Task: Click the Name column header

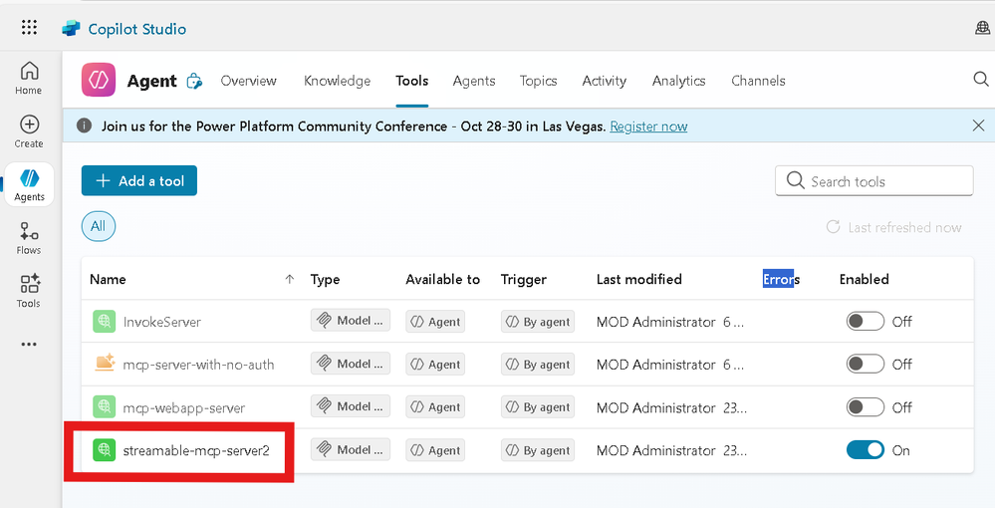Action: pos(108,279)
